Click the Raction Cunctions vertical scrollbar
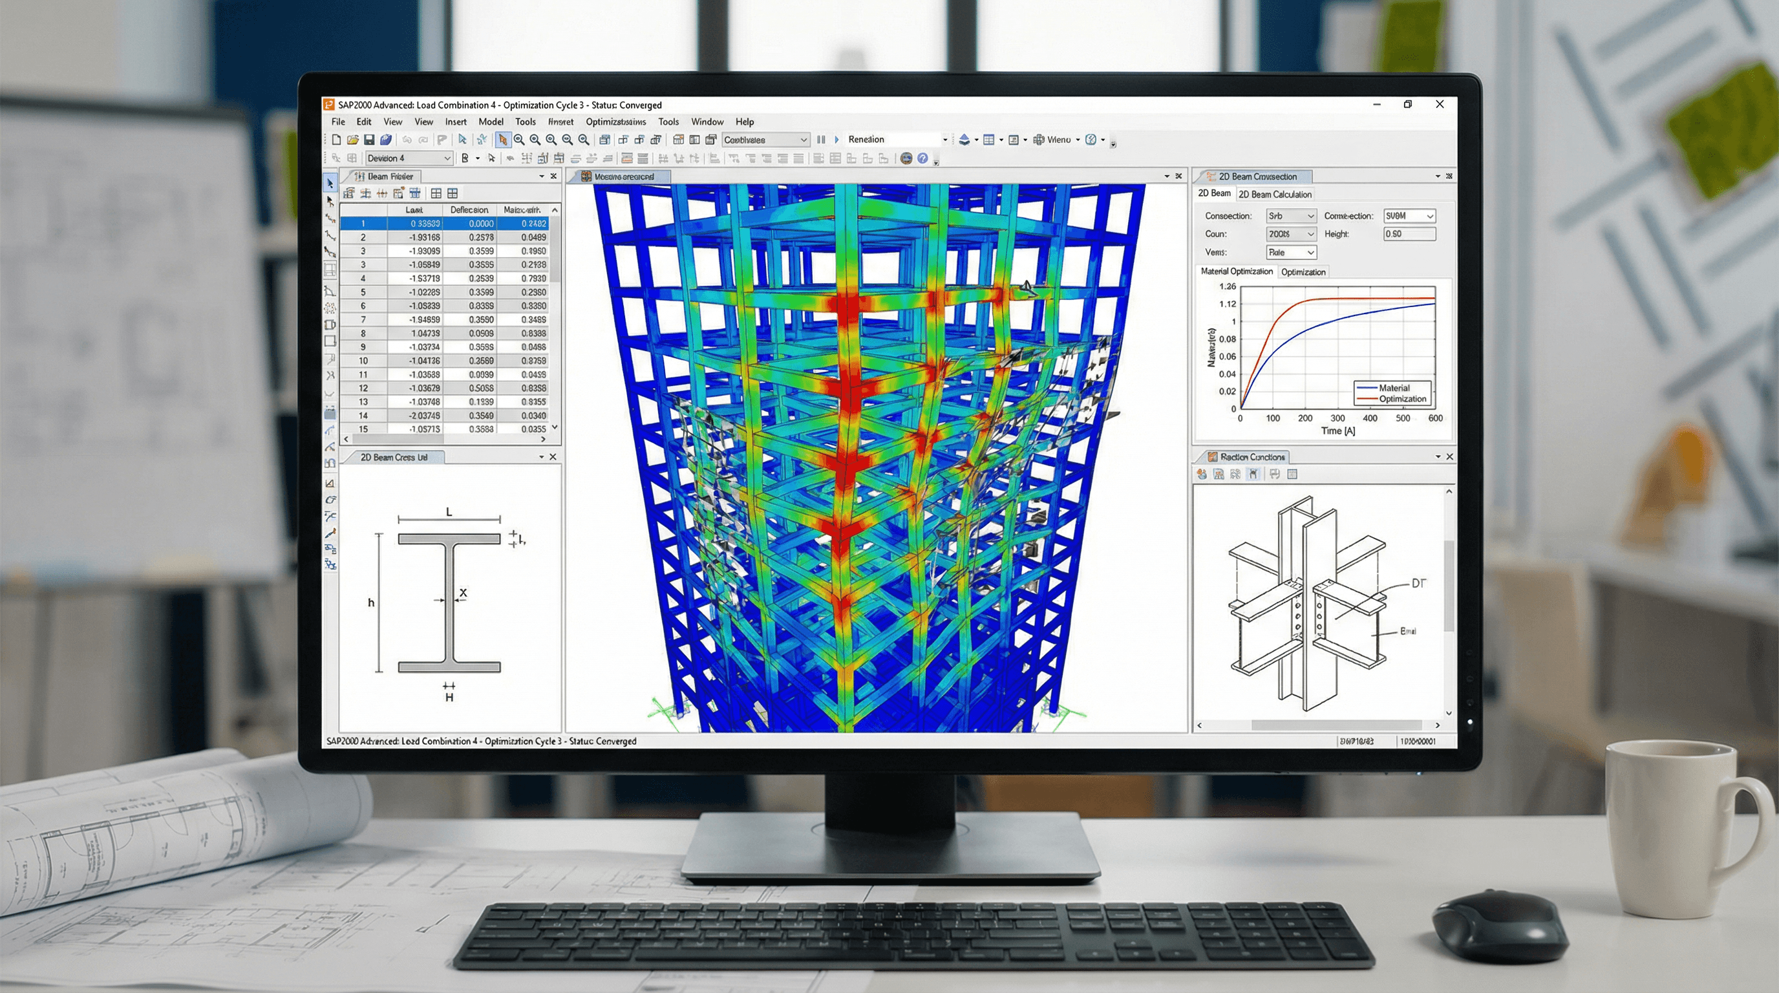 point(1449,587)
